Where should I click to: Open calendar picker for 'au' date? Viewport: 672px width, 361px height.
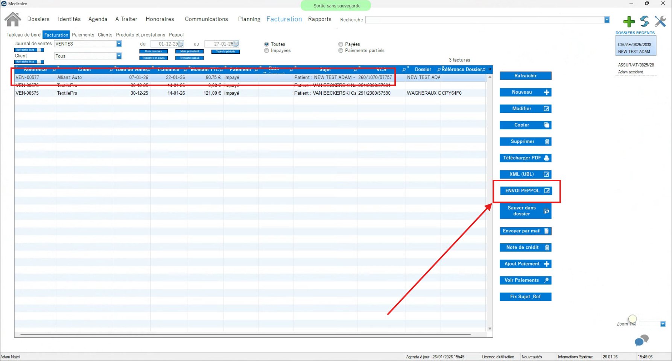tap(236, 44)
